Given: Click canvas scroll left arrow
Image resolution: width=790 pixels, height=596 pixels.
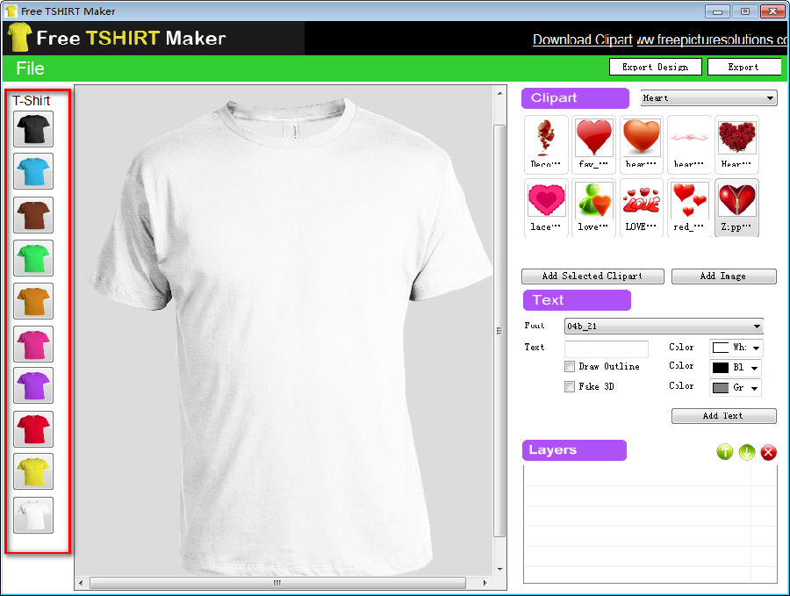Looking at the screenshot, I should (x=81, y=583).
